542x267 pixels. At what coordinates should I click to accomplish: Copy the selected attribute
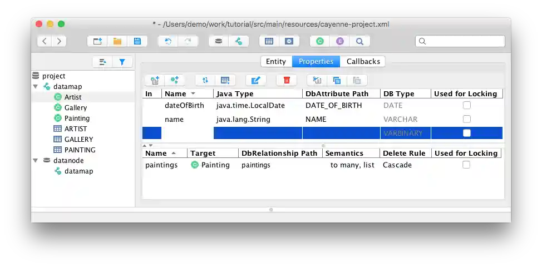click(337, 80)
